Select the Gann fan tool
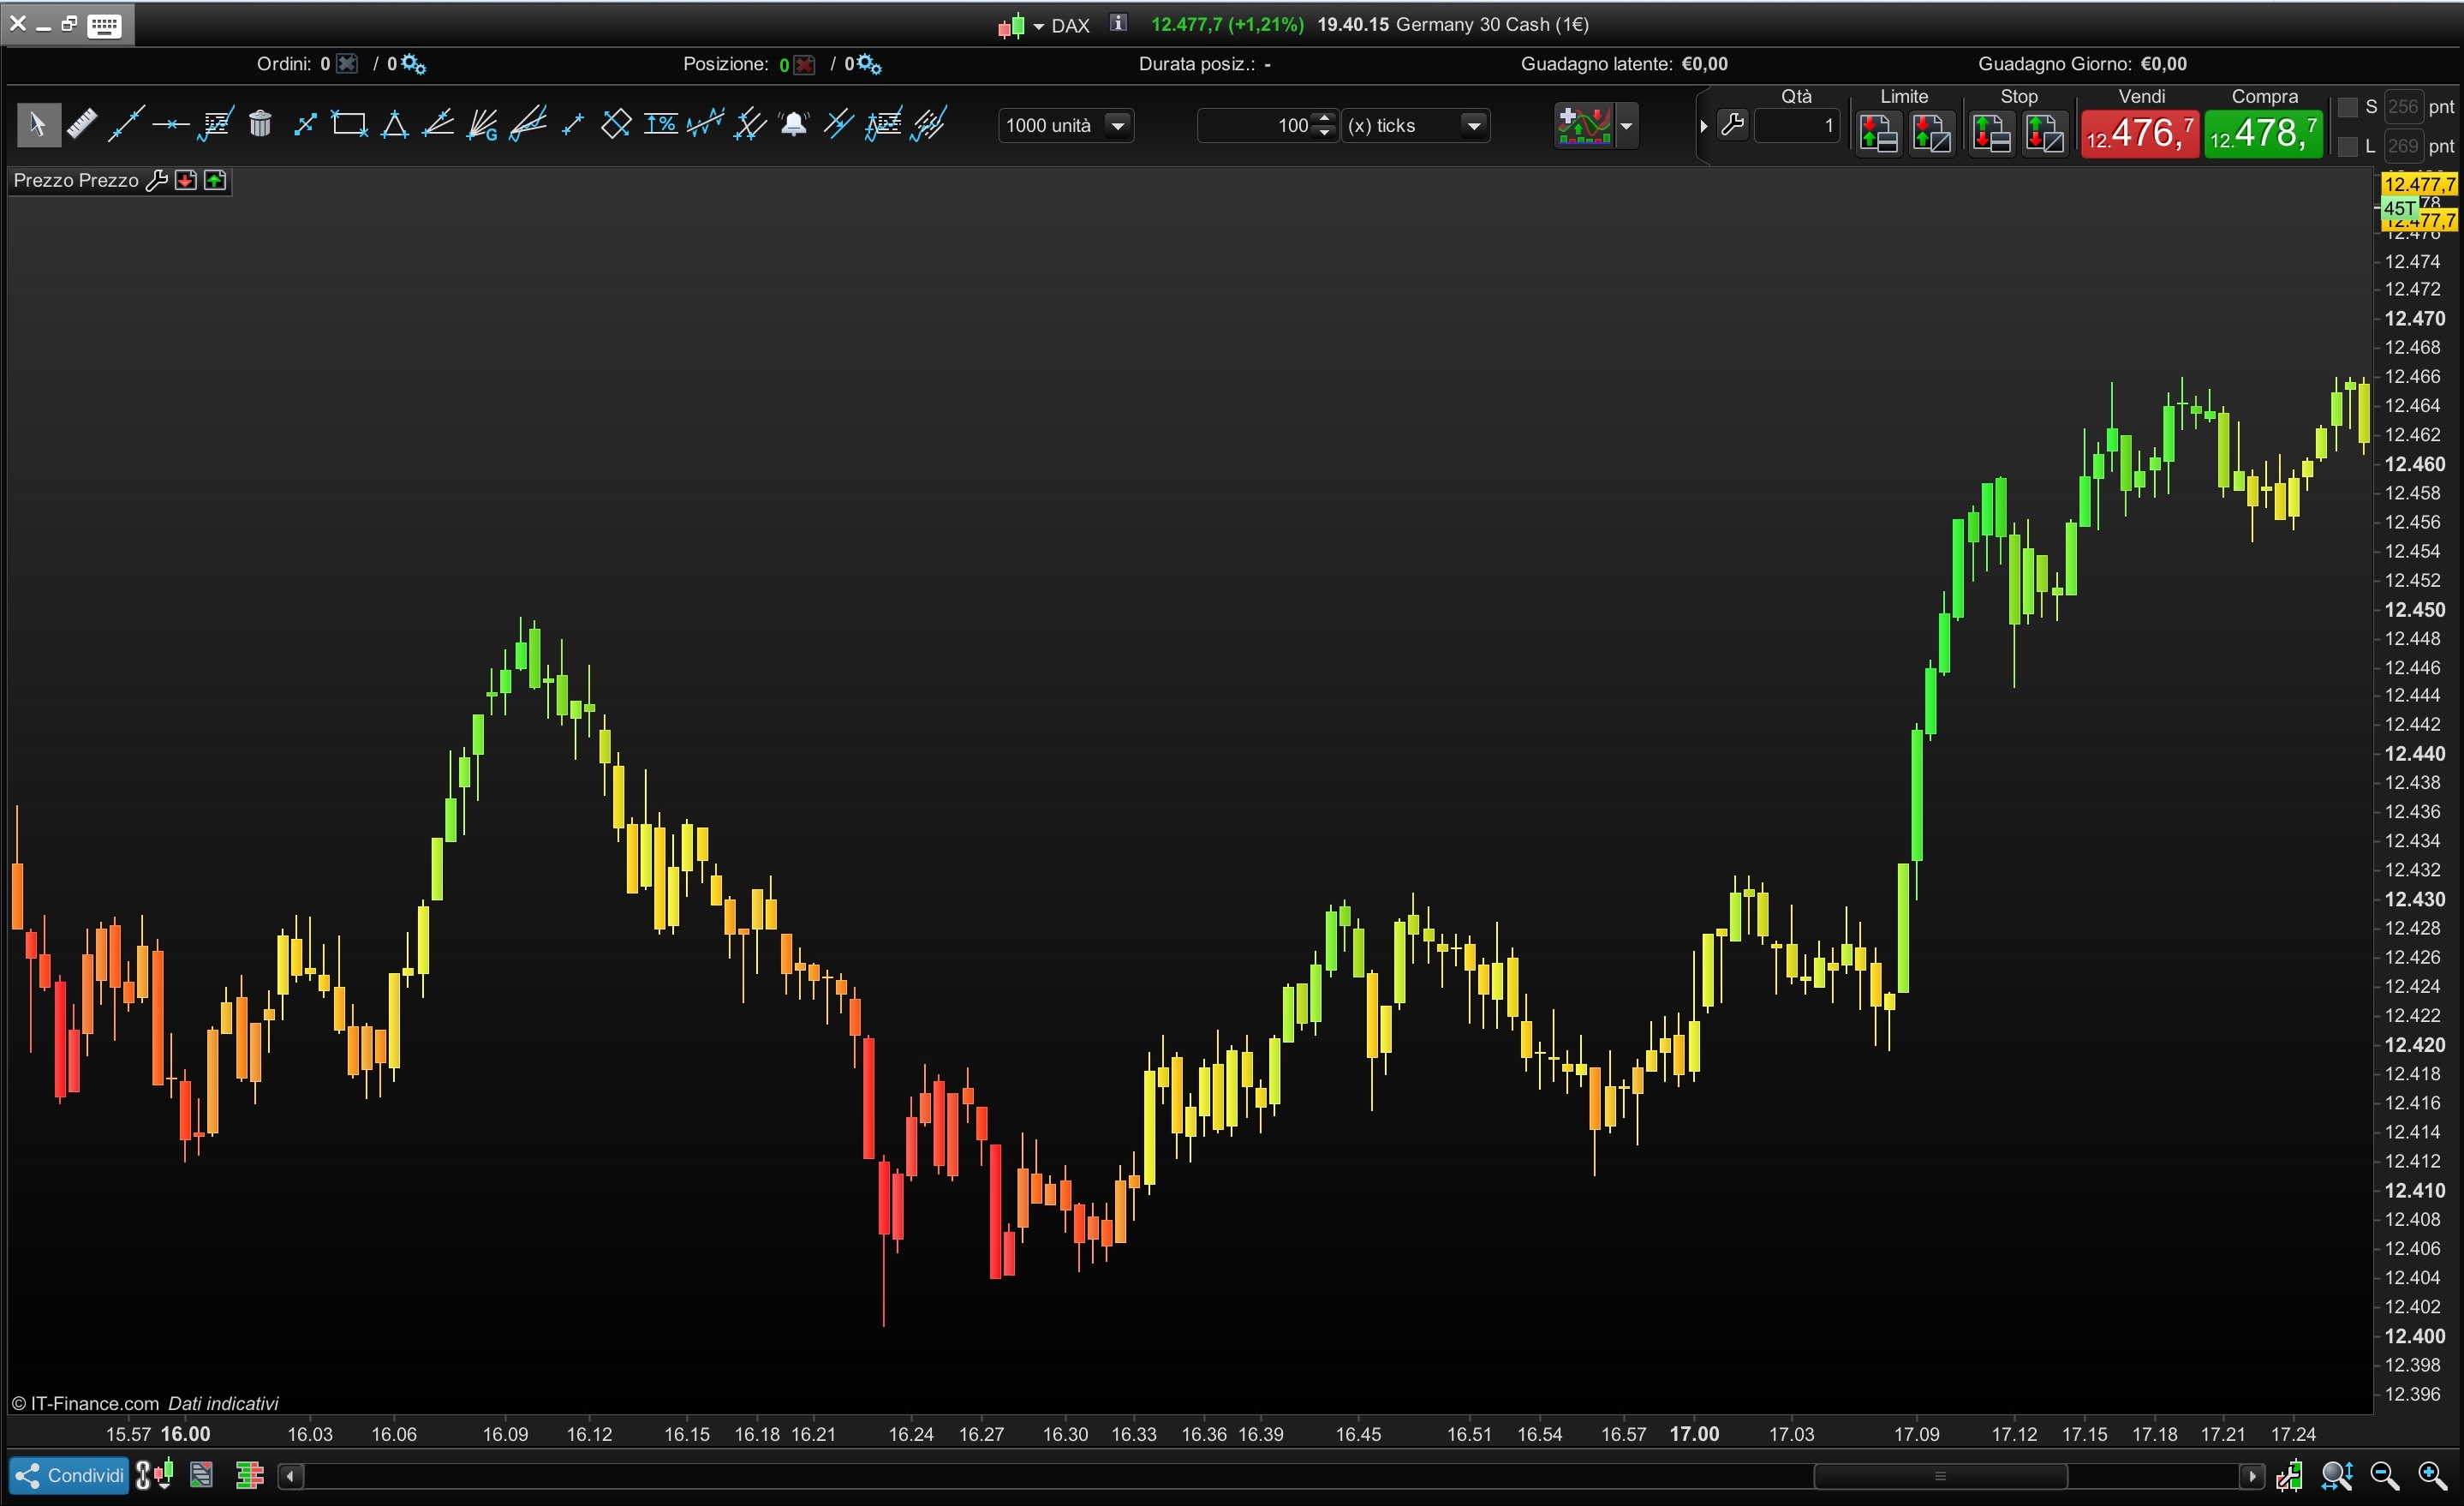The width and height of the screenshot is (2464, 1506). [483, 124]
